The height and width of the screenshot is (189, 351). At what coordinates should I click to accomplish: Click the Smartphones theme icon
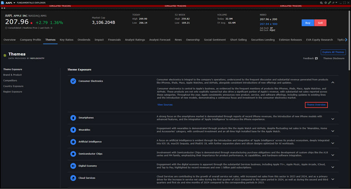[x=73, y=118]
